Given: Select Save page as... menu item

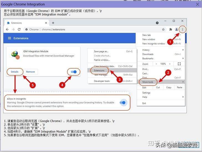Looking at the screenshot, I should pyautogui.click(x=112, y=51).
